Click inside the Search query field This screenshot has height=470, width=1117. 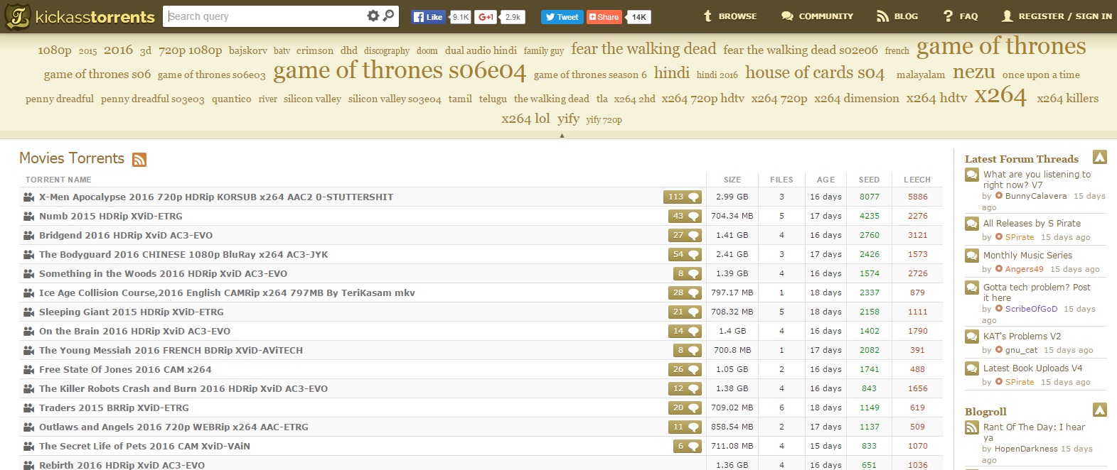(x=264, y=16)
